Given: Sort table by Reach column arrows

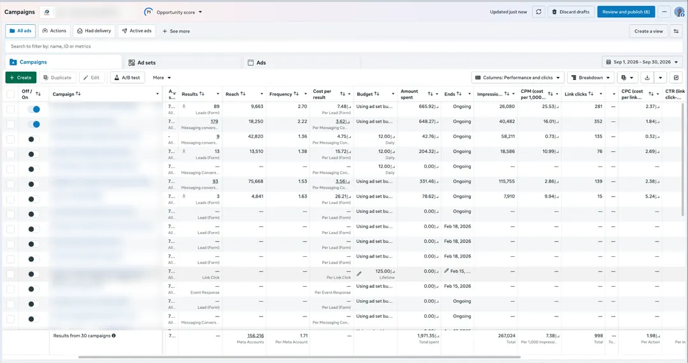Looking at the screenshot, I should pos(243,93).
